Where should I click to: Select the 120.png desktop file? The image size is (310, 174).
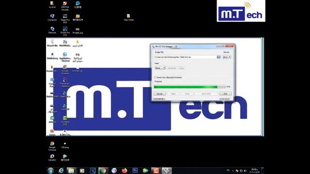(x=65, y=145)
